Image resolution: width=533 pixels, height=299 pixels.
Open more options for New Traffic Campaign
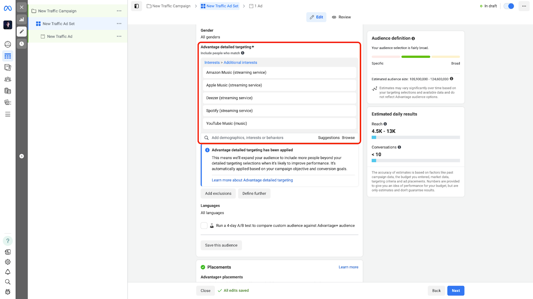click(x=119, y=11)
